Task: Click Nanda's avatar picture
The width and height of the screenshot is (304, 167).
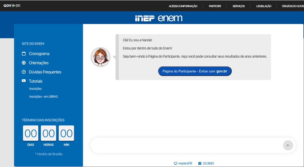Action: click(100, 57)
